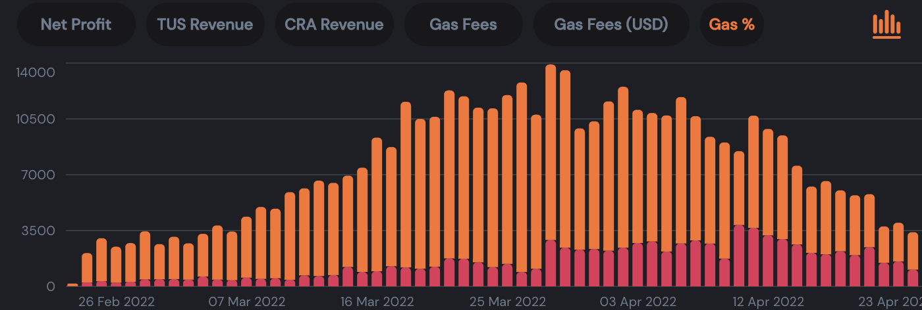The image size is (922, 310).
Task: Select the 03 Apr 2022 axis label
Action: tap(637, 301)
